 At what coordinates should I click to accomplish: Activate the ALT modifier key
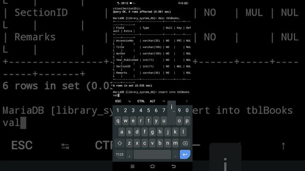(x=152, y=101)
